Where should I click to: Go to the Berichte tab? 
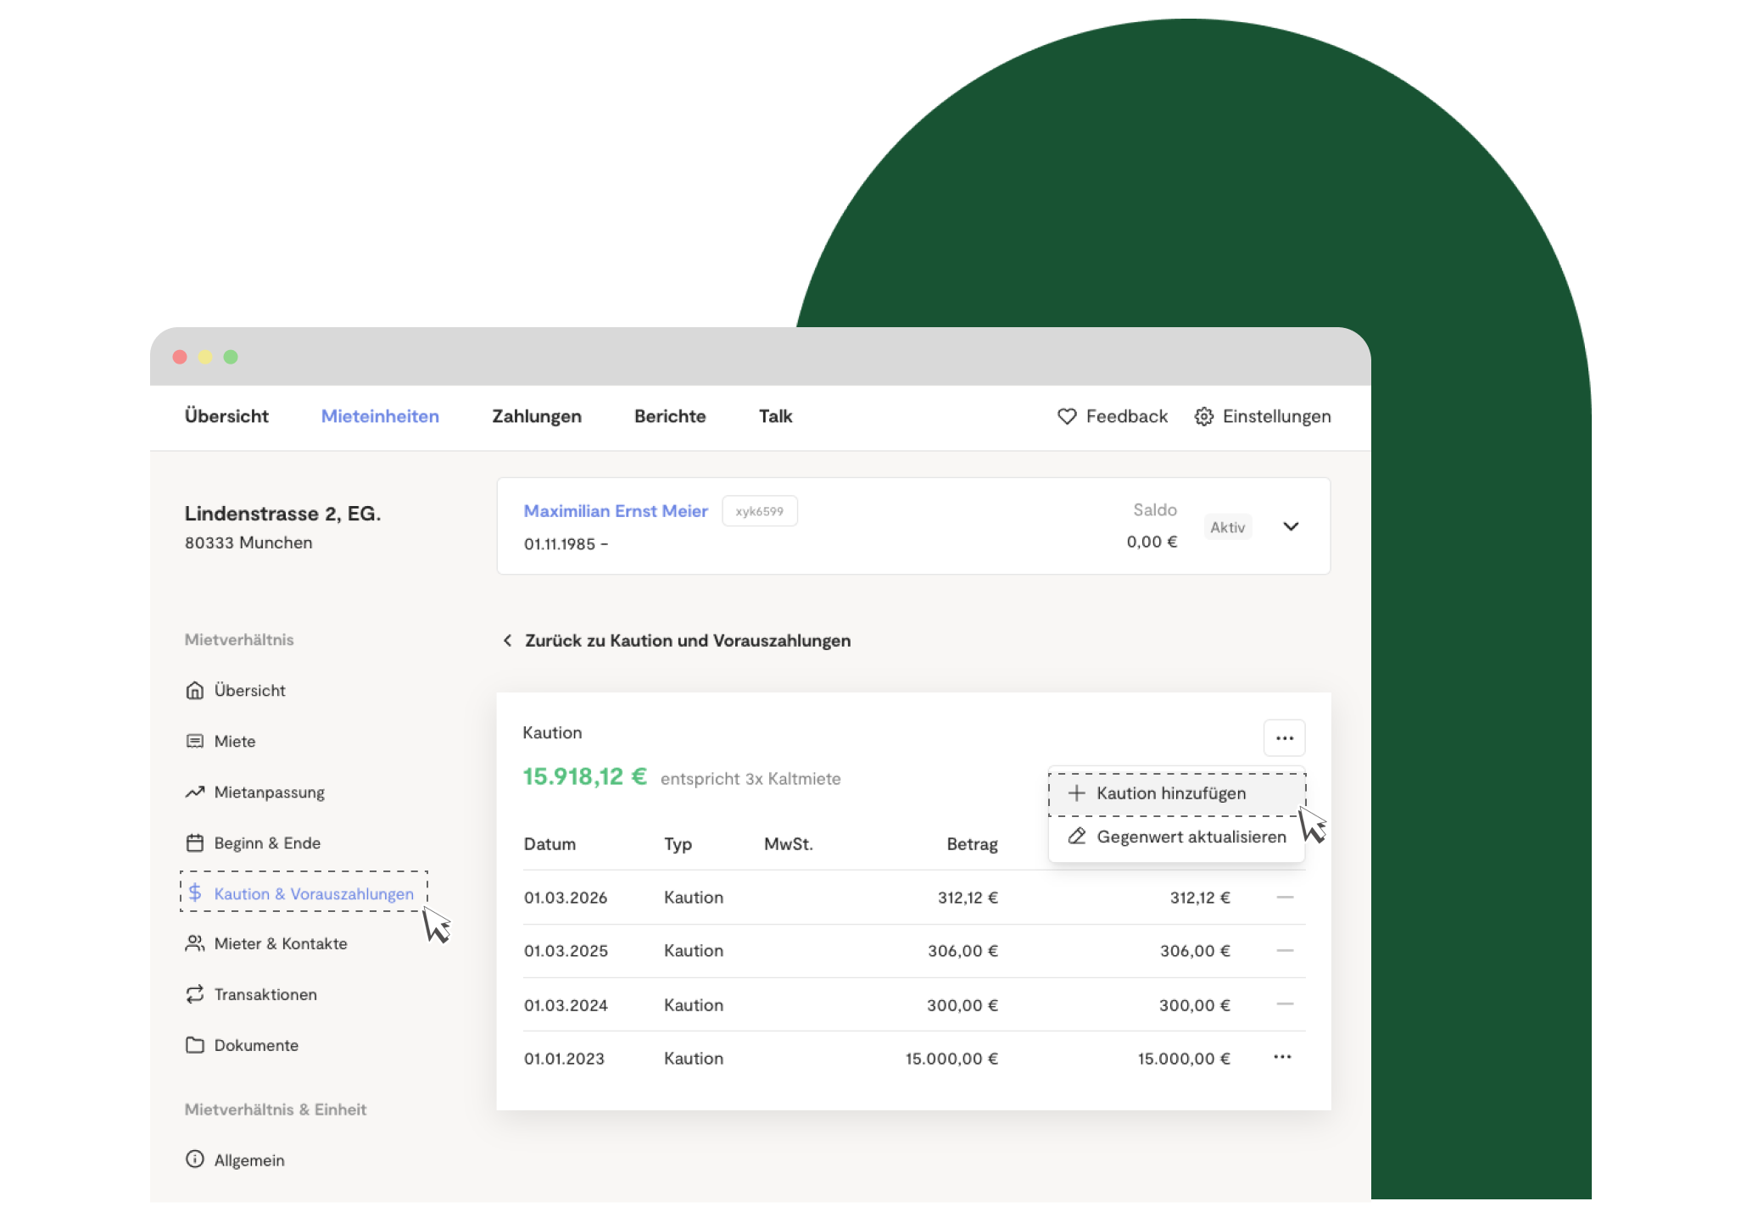point(670,416)
